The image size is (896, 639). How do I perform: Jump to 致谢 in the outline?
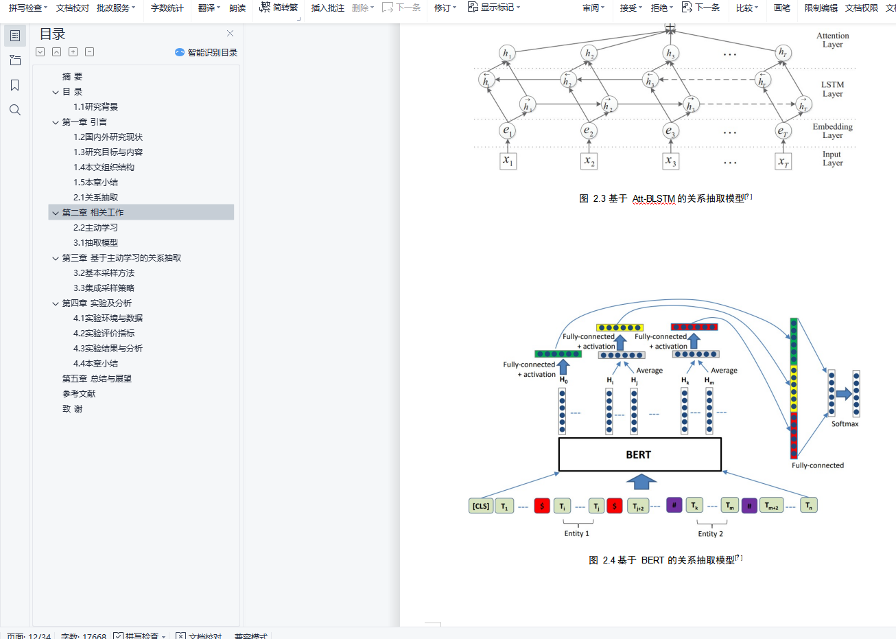coord(72,409)
